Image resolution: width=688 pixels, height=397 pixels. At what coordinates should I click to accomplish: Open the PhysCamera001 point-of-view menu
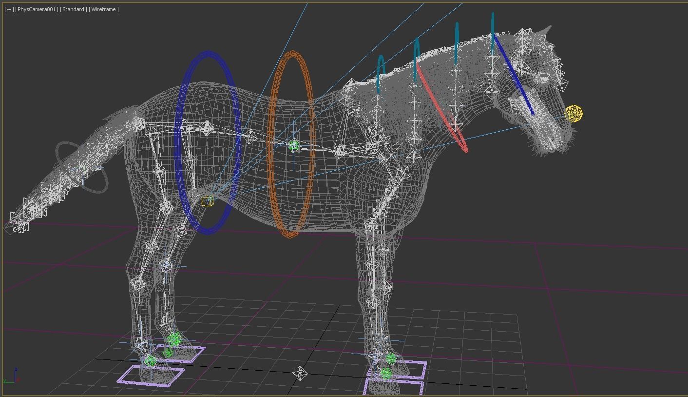(x=37, y=9)
